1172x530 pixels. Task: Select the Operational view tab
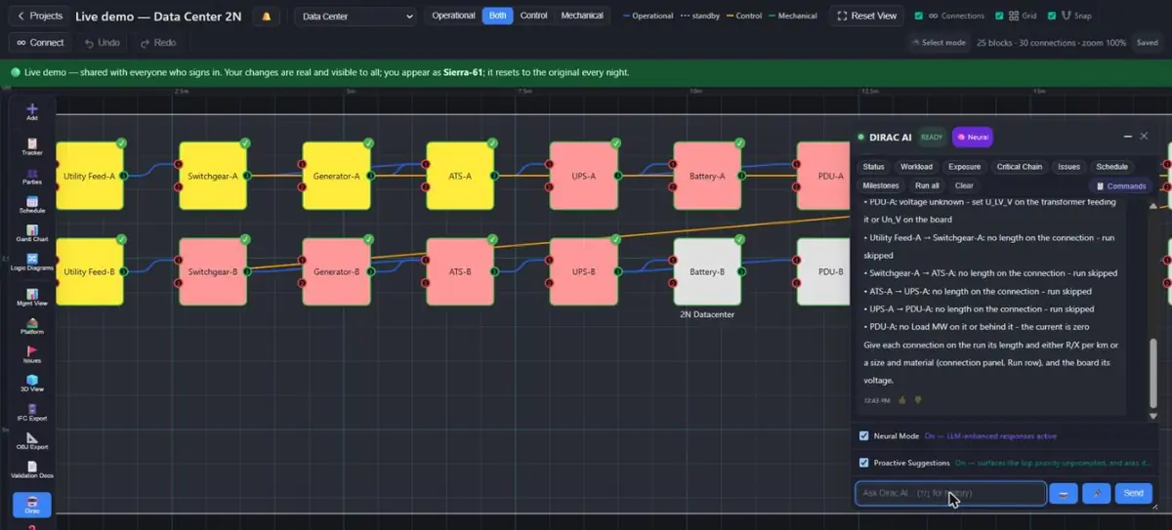[453, 16]
